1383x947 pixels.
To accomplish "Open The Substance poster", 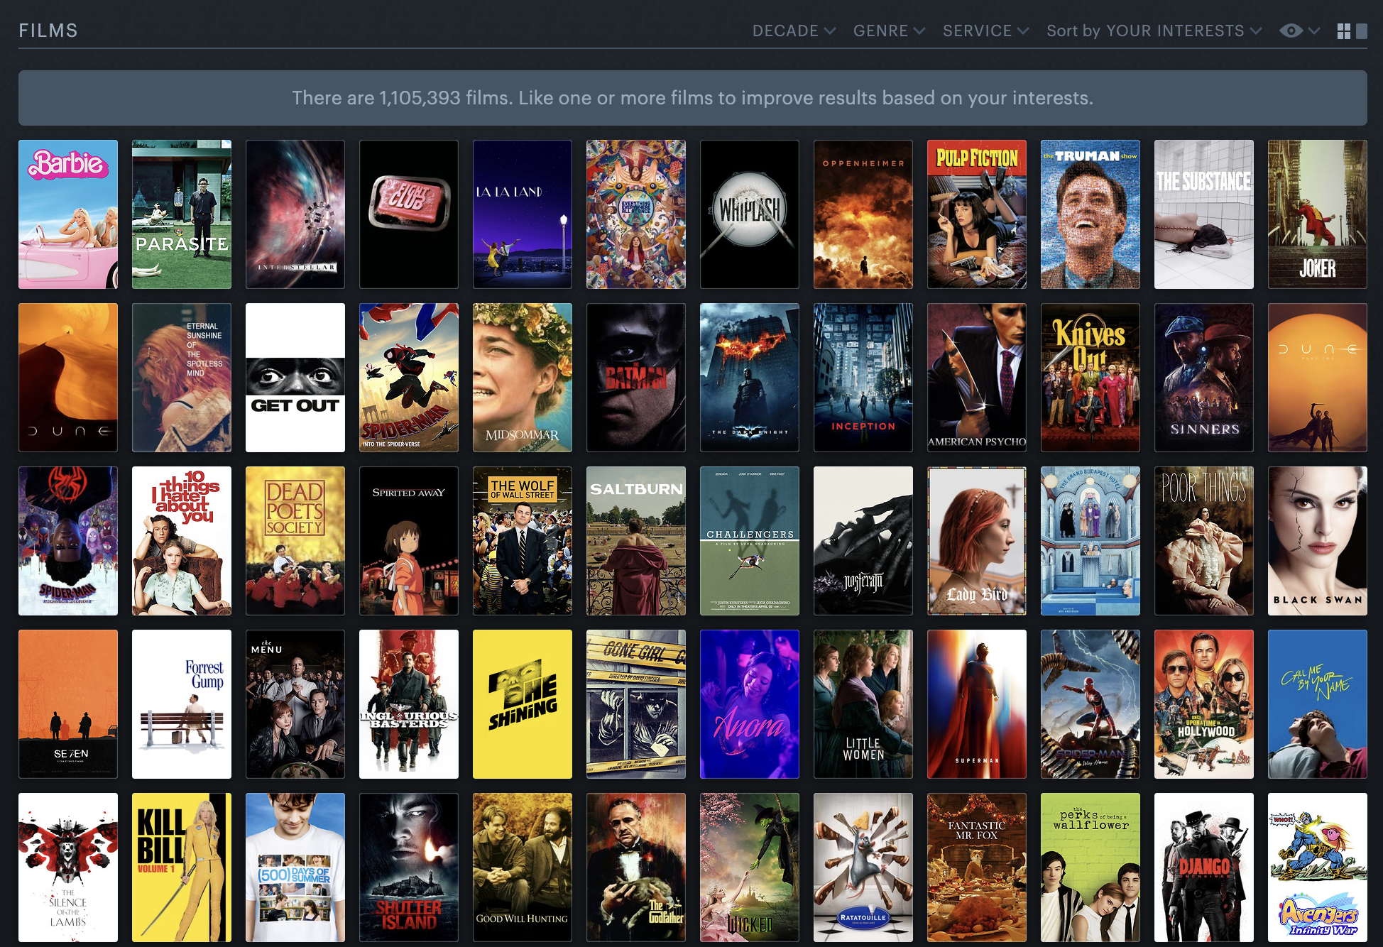I will [1204, 214].
